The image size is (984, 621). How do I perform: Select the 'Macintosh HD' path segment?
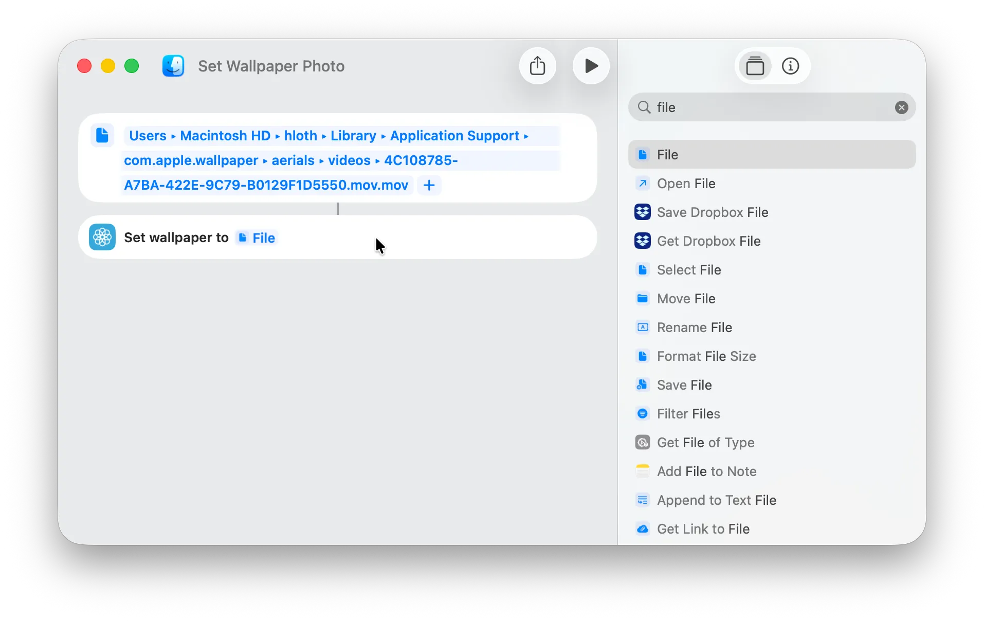225,136
